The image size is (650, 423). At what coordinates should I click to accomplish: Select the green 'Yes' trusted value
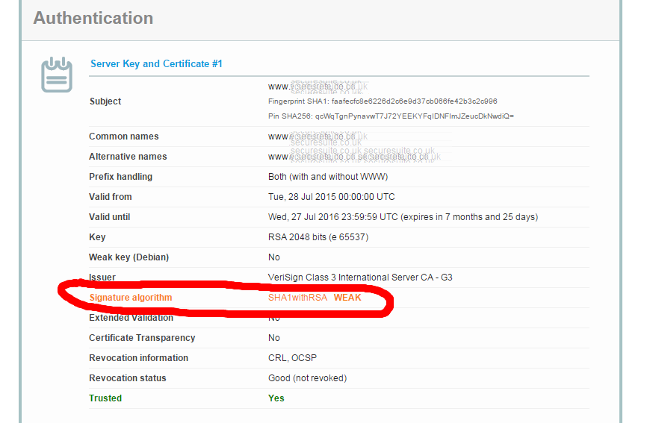pos(276,398)
